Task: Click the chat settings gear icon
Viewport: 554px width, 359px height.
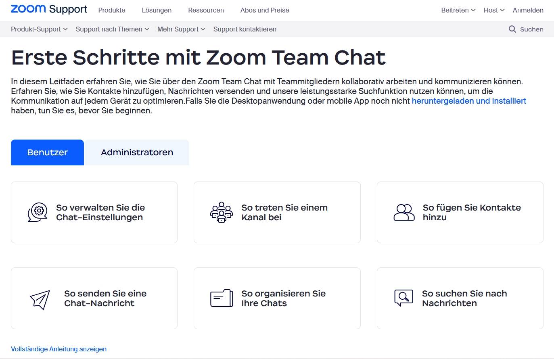Action: (x=38, y=212)
